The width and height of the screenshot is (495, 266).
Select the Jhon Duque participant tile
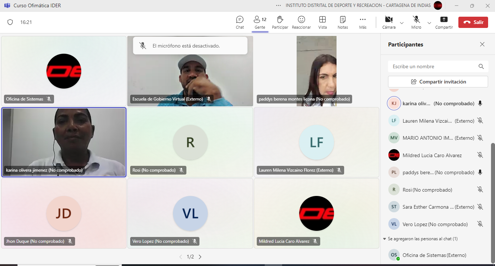[x=64, y=213]
